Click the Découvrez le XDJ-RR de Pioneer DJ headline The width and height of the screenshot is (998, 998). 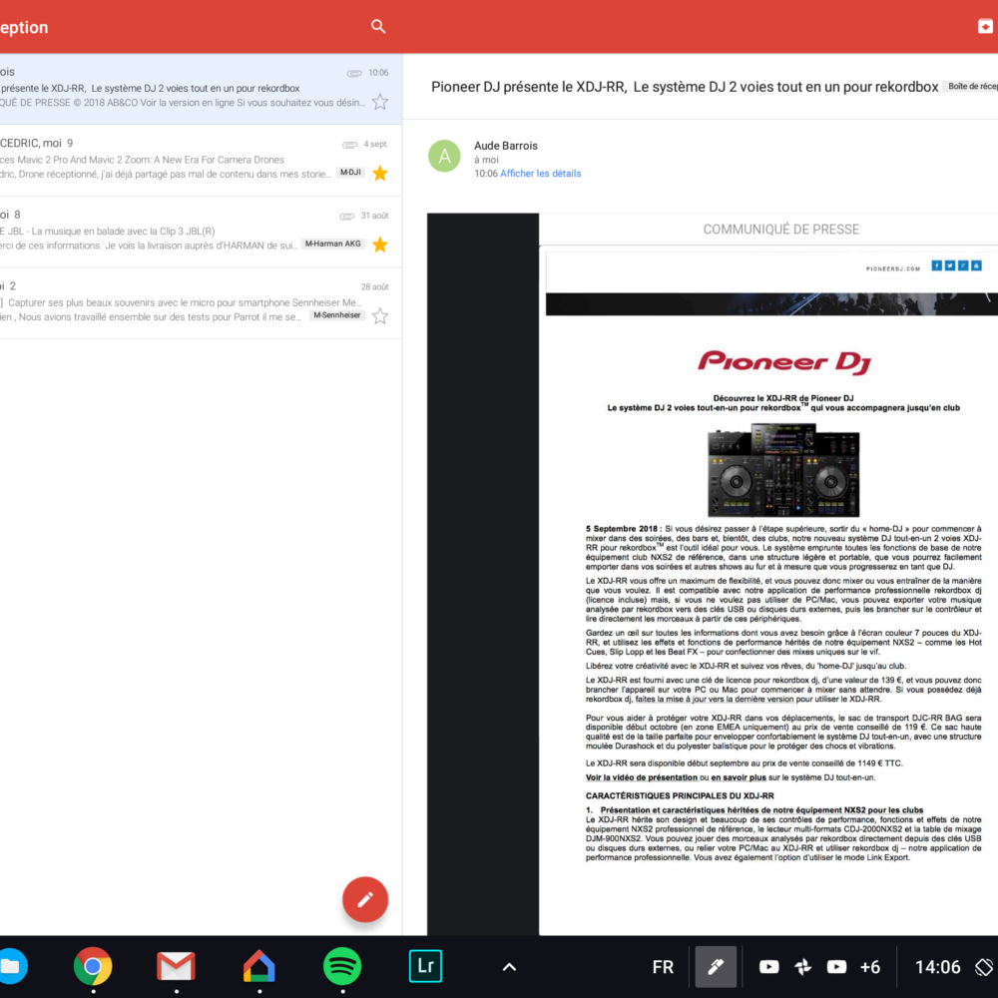click(x=783, y=398)
